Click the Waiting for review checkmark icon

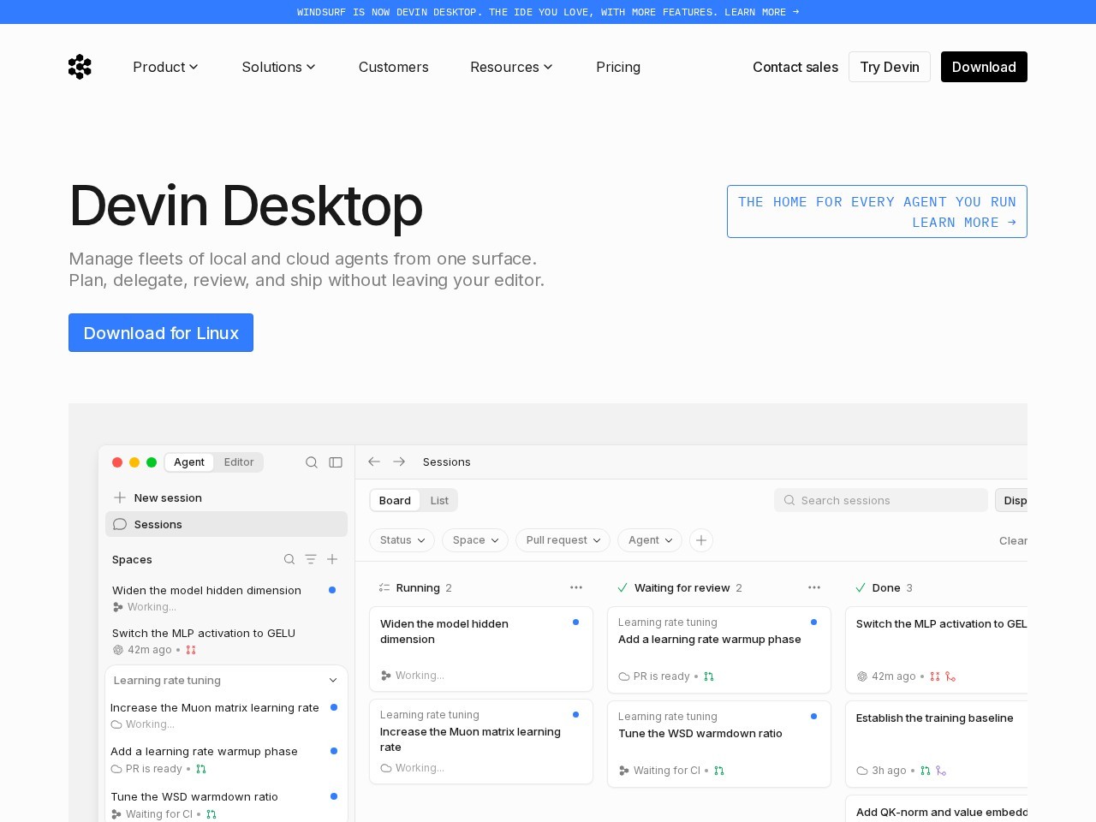coord(622,588)
